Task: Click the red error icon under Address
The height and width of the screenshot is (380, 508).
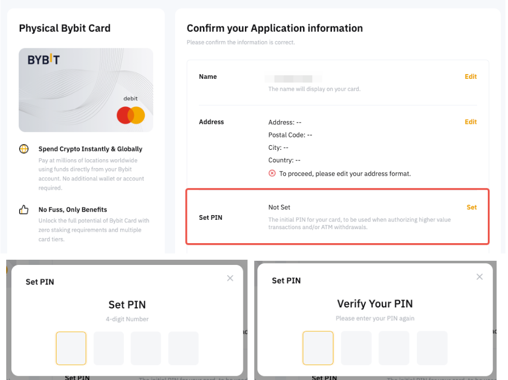Action: pos(272,173)
